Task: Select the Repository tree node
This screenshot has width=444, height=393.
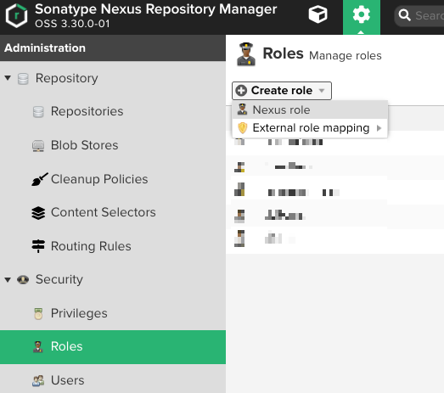Action: click(66, 78)
